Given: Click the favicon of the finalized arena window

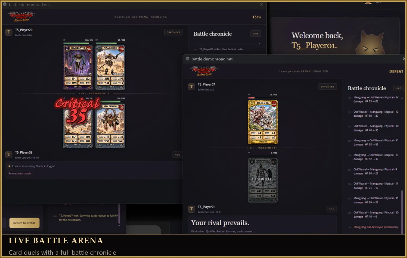Looking at the screenshot, I should tap(187, 59).
